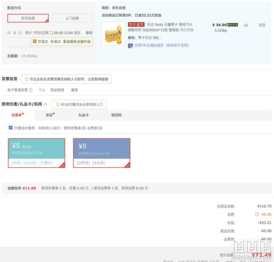This screenshot has height=262, width=274.
Task: Open 支持7天无理由退货 policy link
Action: pos(162,46)
